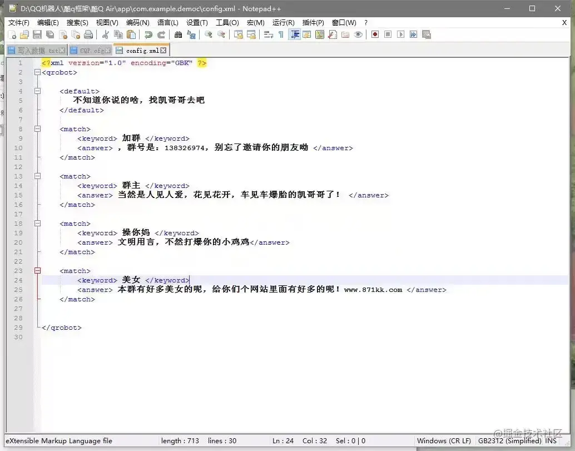Toggle the indent guide button
The image size is (575, 451).
[x=295, y=35]
